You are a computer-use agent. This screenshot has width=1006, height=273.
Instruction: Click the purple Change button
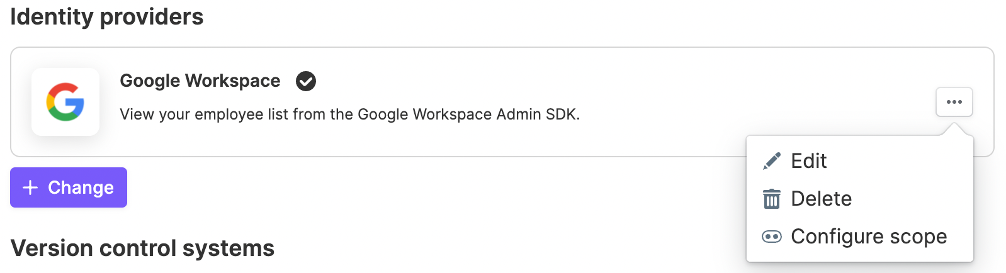pyautogui.click(x=69, y=187)
